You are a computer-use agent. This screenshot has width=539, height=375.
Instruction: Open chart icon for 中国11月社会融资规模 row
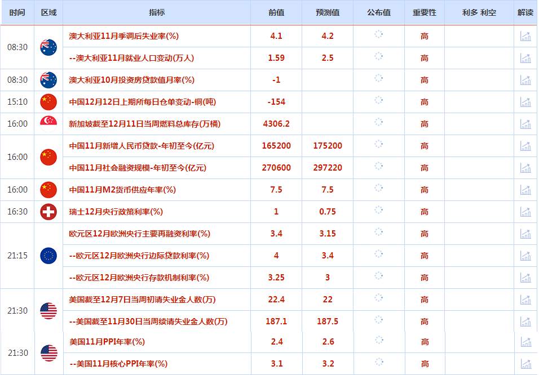coord(525,168)
